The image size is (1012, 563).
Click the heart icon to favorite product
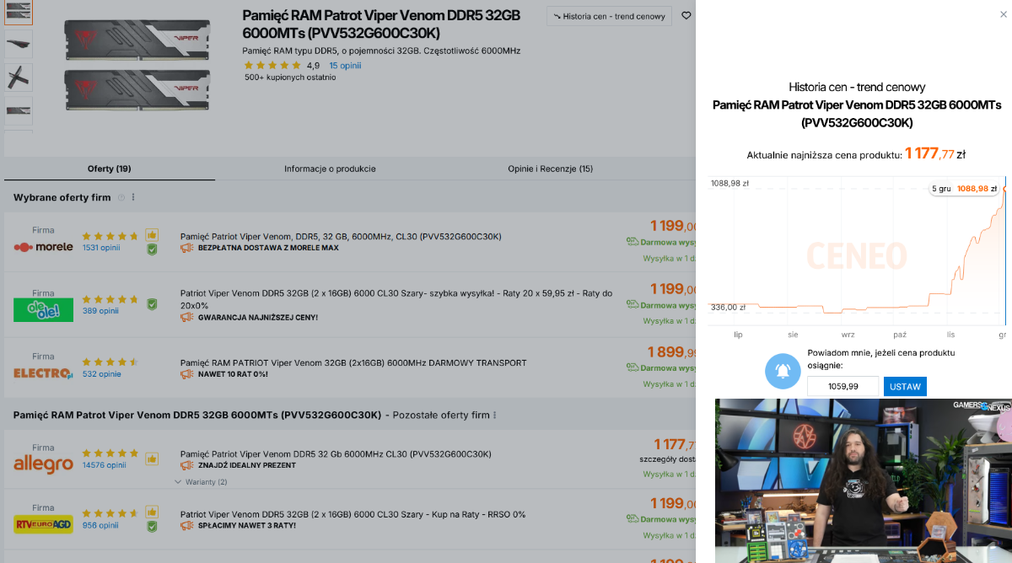click(x=686, y=15)
